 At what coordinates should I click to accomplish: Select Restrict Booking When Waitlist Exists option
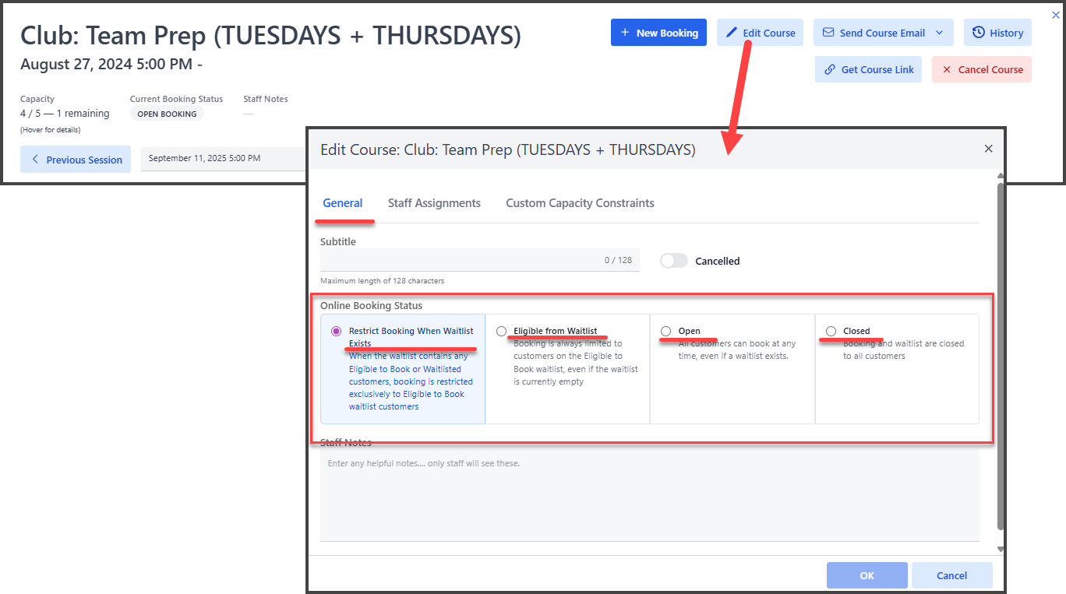tap(337, 331)
